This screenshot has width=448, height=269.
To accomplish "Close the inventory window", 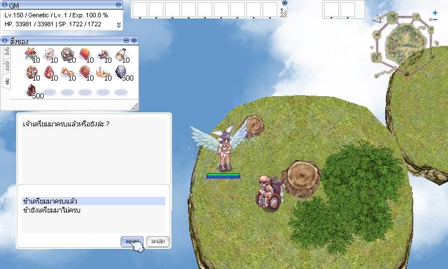I will coord(134,40).
